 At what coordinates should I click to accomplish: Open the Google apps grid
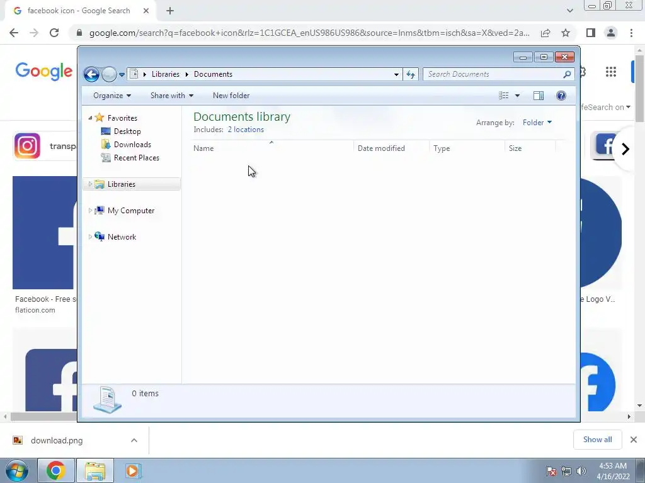(x=611, y=72)
